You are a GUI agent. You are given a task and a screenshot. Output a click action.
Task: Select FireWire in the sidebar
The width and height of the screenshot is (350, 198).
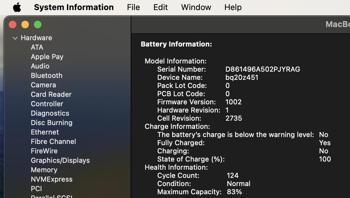pos(44,151)
